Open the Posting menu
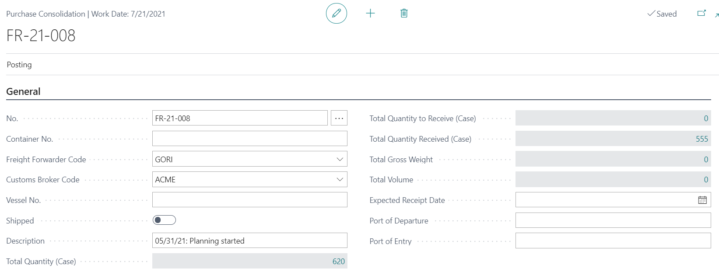The image size is (719, 279). (x=19, y=65)
